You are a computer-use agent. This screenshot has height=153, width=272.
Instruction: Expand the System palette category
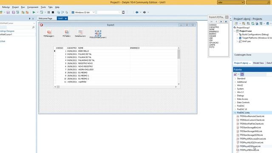pyautogui.click(x=235, y=89)
